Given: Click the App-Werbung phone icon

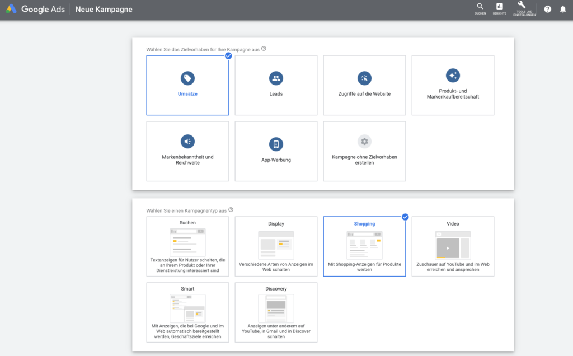Looking at the screenshot, I should [276, 144].
